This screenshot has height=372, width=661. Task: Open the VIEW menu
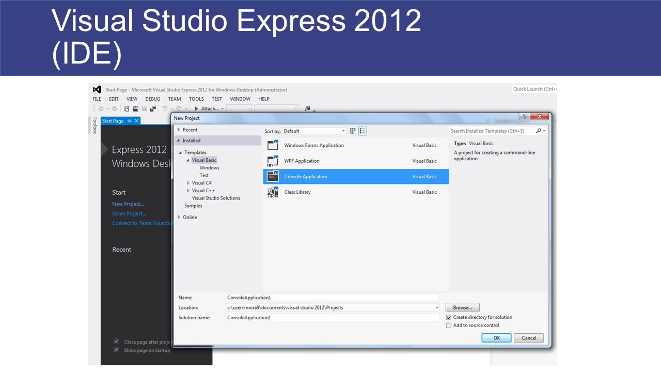click(132, 99)
